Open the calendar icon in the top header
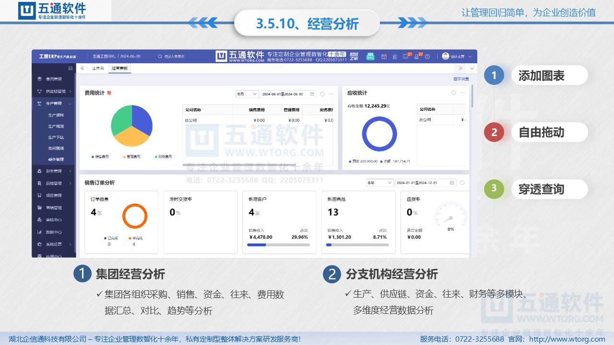This screenshot has height=345, width=614. pyautogui.click(x=384, y=57)
